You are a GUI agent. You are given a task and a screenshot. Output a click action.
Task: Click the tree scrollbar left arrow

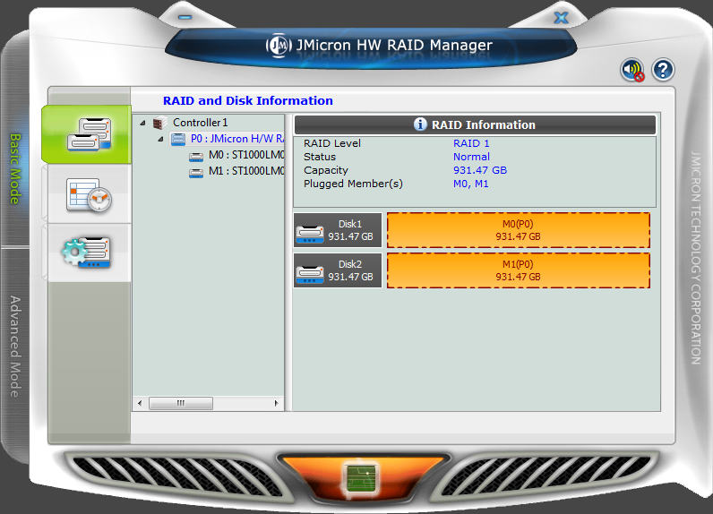coord(140,403)
